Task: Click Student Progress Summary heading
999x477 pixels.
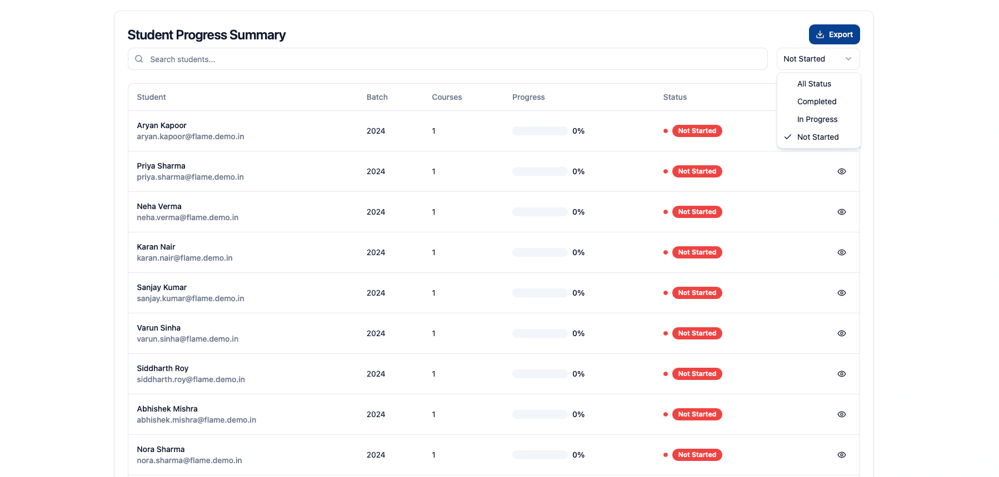Action: [207, 35]
